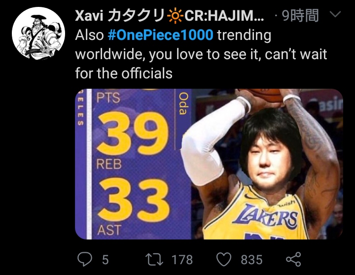The width and height of the screenshot is (355, 275).
Task: Click the Lakers jersey logo in the photo
Action: [266, 216]
